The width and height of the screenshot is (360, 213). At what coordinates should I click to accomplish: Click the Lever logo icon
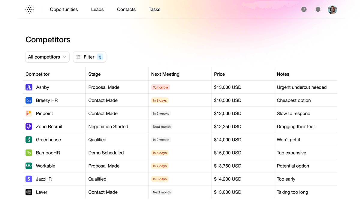click(29, 192)
